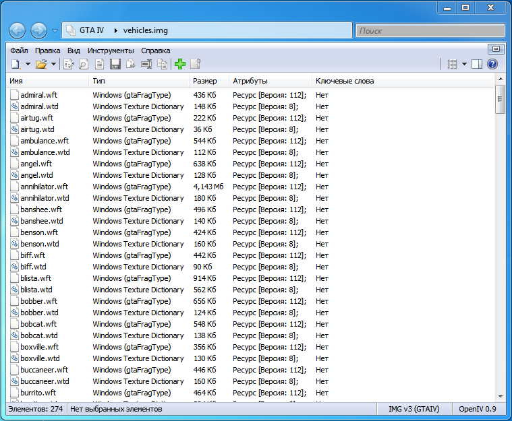This screenshot has height=421, width=512.
Task: Select banshee.wft file name
Action: 41,209
